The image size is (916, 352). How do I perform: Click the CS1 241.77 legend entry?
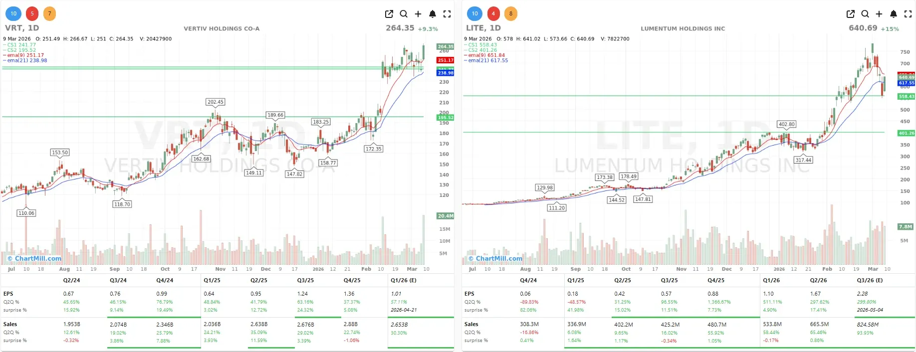pyautogui.click(x=20, y=45)
